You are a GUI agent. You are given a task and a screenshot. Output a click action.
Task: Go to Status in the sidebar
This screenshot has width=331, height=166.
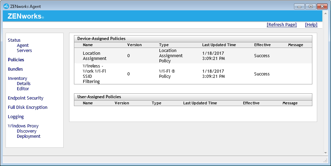[14, 40]
